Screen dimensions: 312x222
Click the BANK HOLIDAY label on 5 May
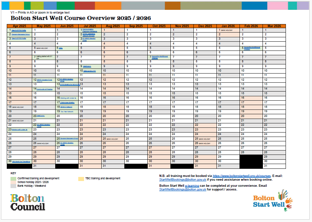[x=42, y=48]
